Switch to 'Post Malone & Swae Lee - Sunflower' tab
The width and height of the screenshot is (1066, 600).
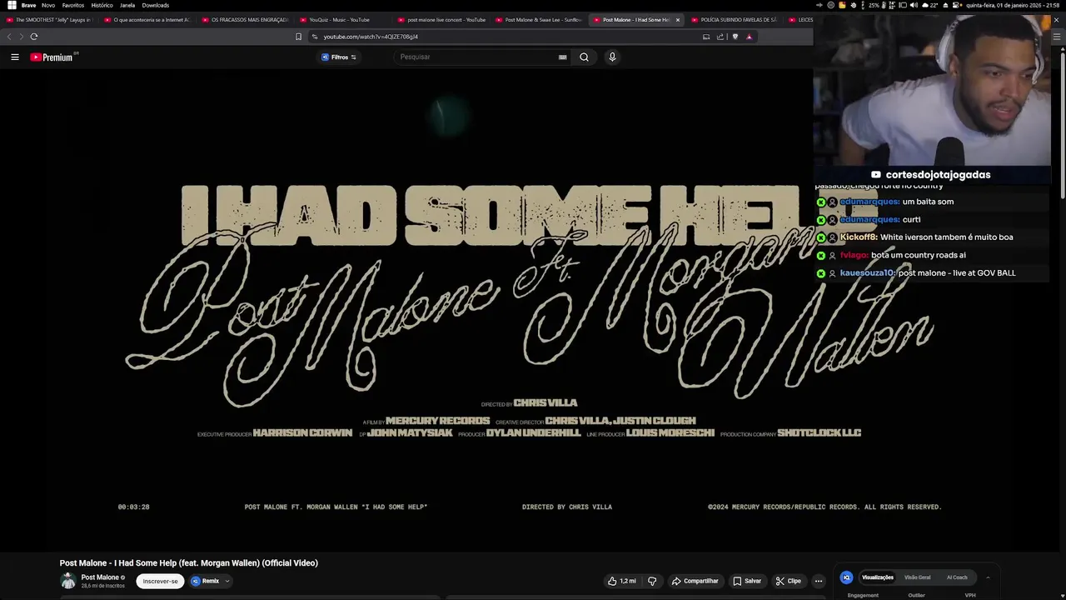[539, 19]
